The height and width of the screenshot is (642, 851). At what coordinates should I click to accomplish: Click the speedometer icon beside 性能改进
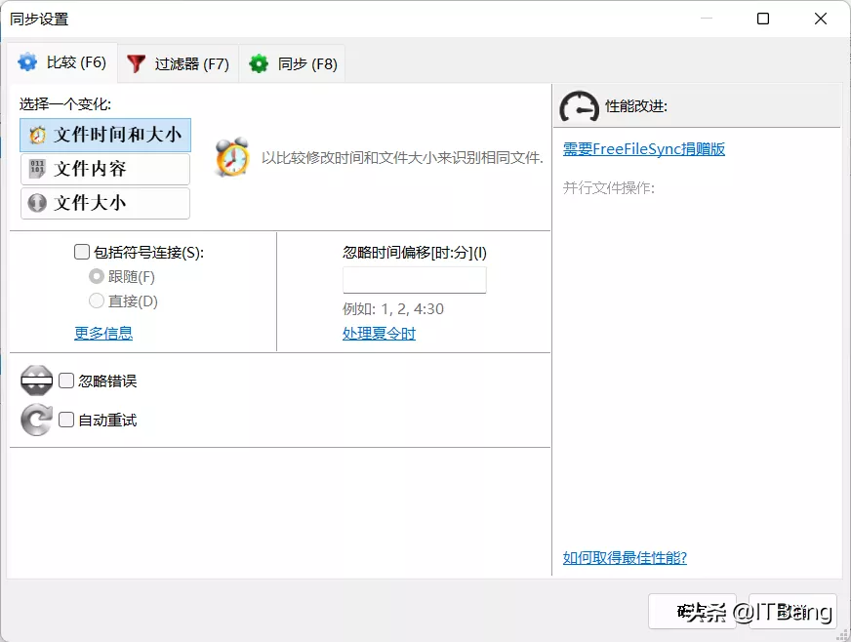580,106
